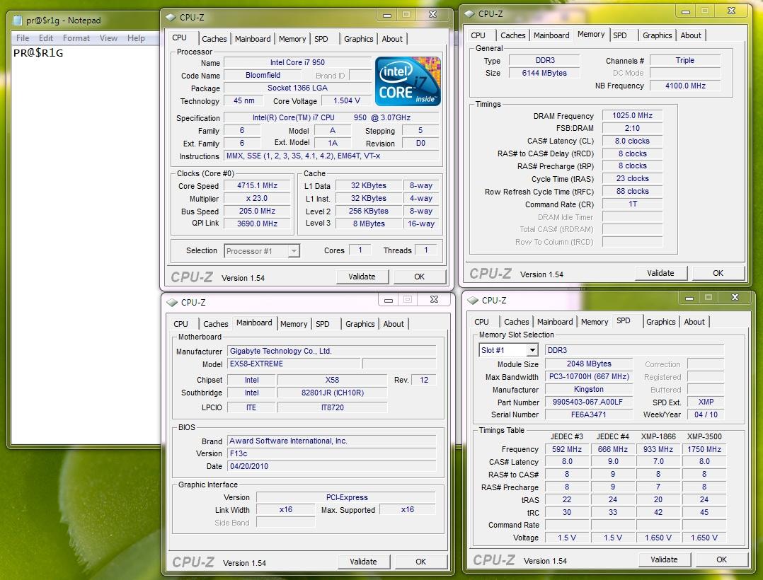Viewport: 763px width, 580px height.
Task: Click OK in the Mainboard tab window
Action: (421, 562)
